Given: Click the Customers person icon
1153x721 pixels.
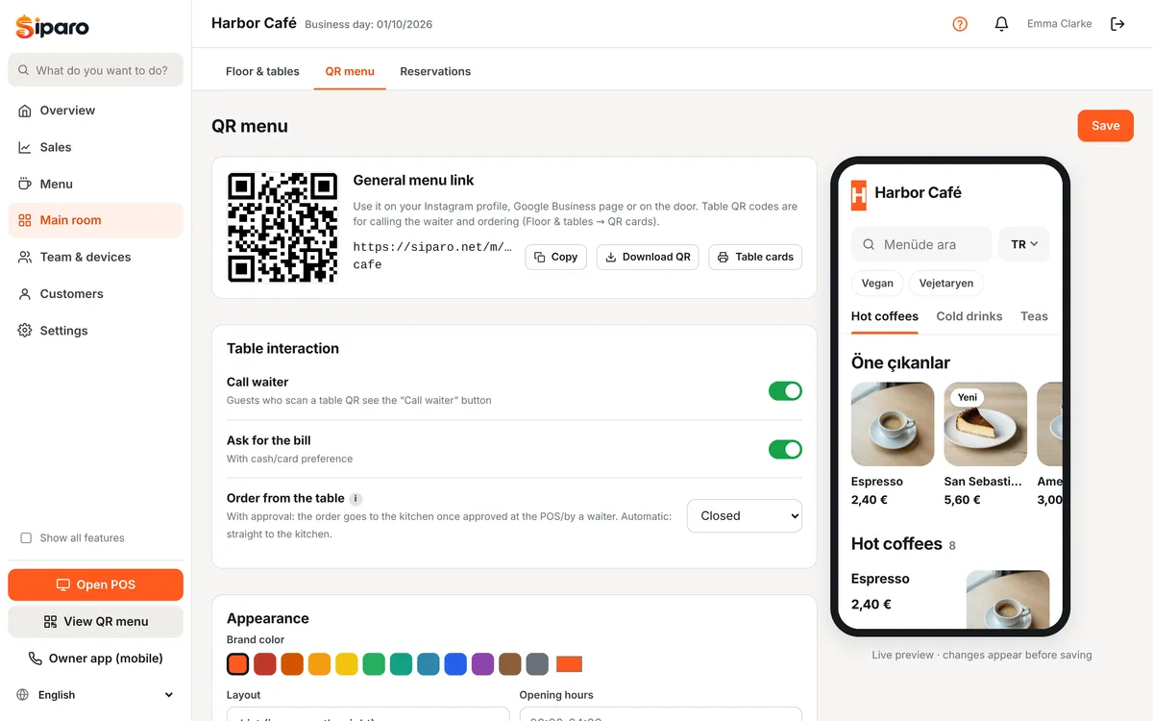Looking at the screenshot, I should (25, 294).
